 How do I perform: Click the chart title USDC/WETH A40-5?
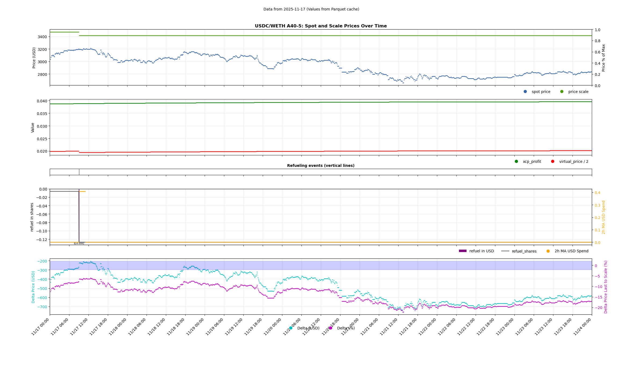(321, 26)
